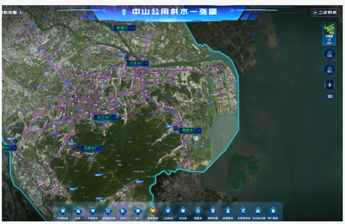
Task: Click the round 标签 label button on right
Action: click(329, 54)
